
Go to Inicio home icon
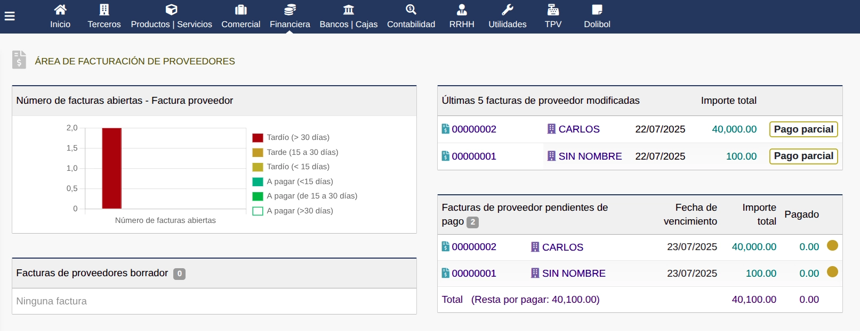click(60, 10)
